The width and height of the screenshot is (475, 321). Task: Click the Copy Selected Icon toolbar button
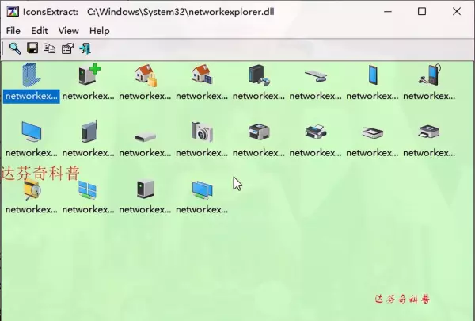49,48
